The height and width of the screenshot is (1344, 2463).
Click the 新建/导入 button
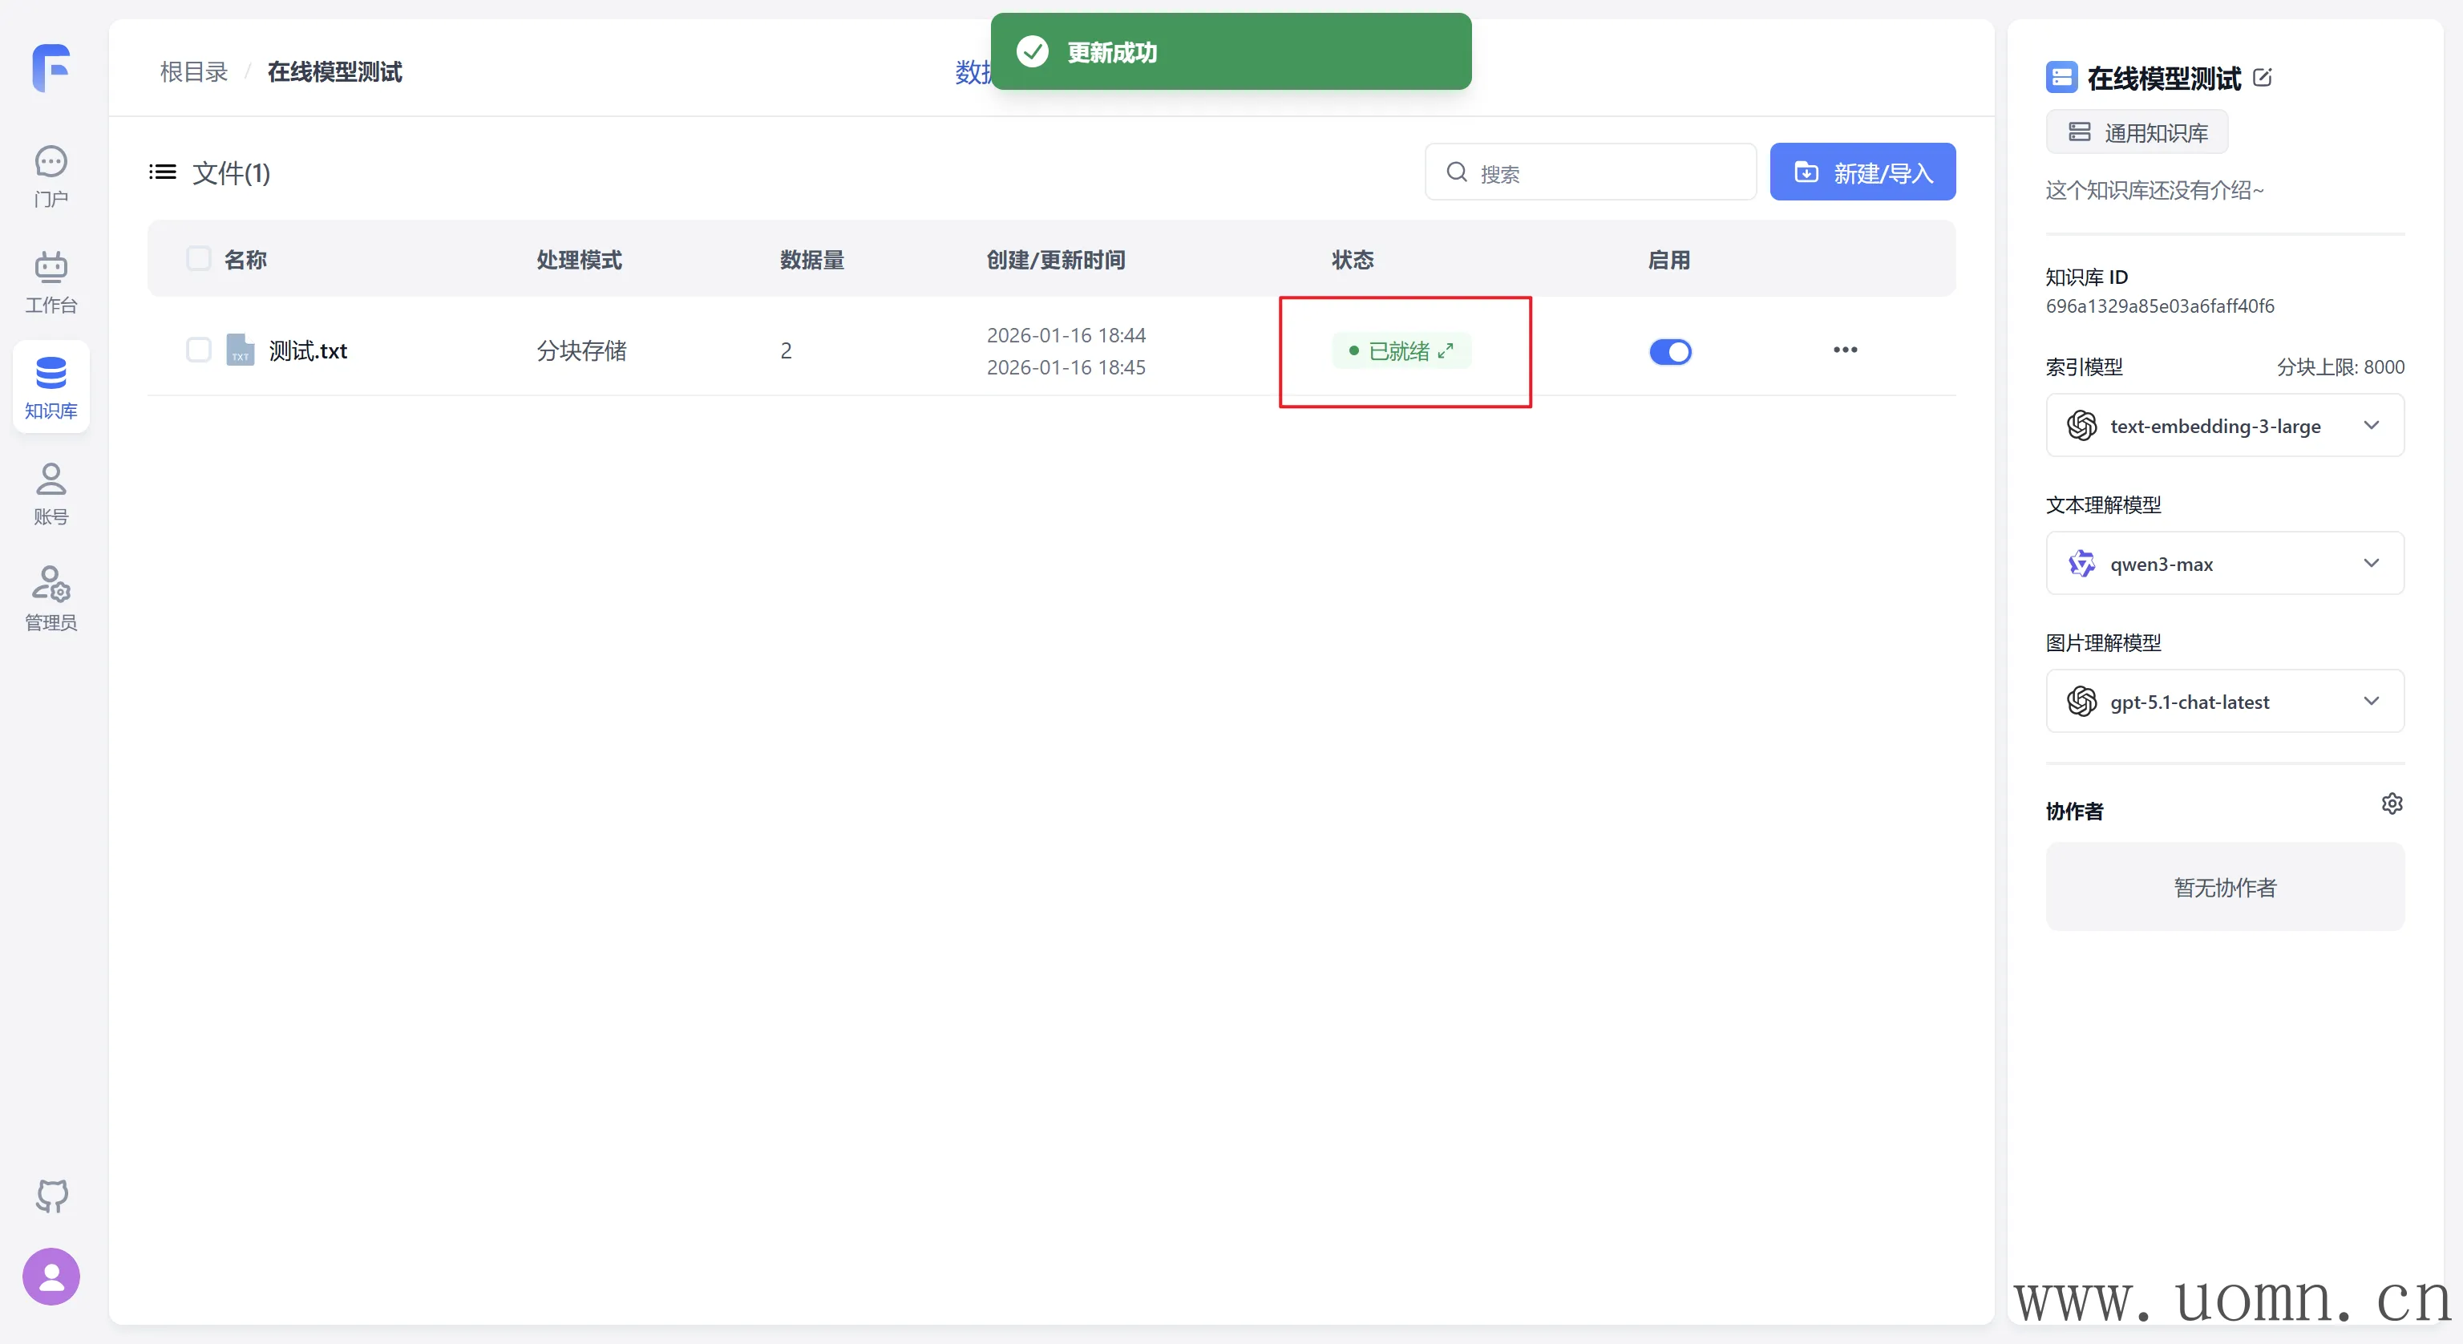[1862, 172]
